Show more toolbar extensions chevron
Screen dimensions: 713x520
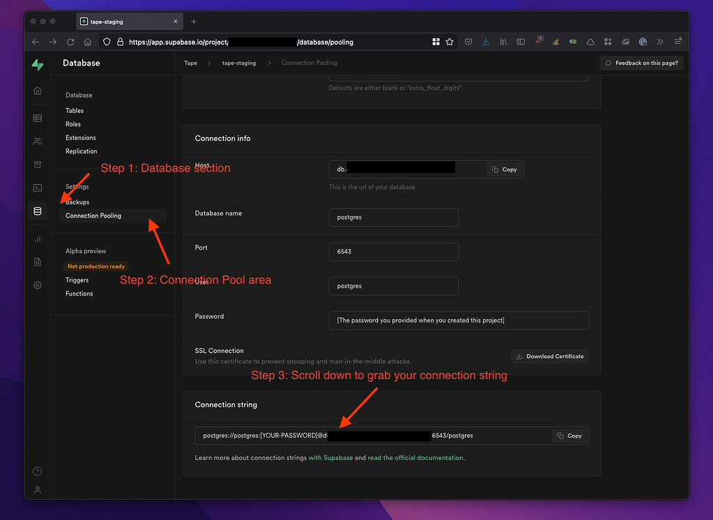click(660, 42)
